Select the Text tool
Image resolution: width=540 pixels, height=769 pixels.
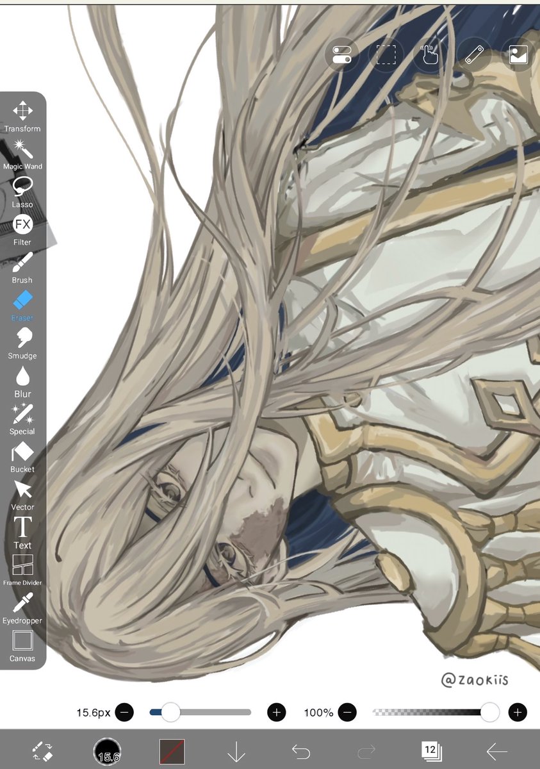(22, 533)
